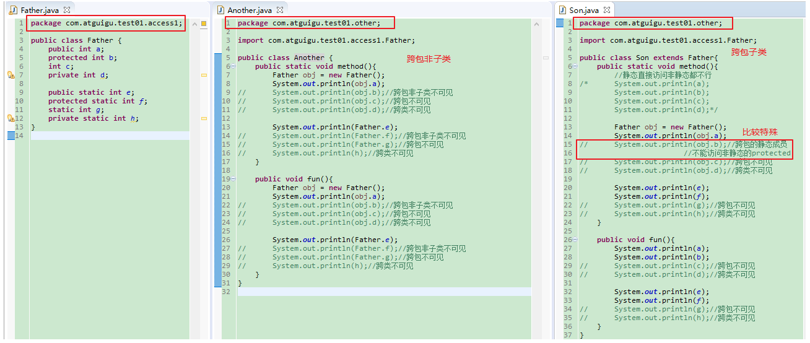
Task: Click 'int c;' on line 6 of Father.java
Action: point(61,66)
